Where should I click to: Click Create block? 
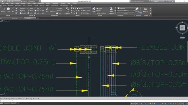point(99,8)
